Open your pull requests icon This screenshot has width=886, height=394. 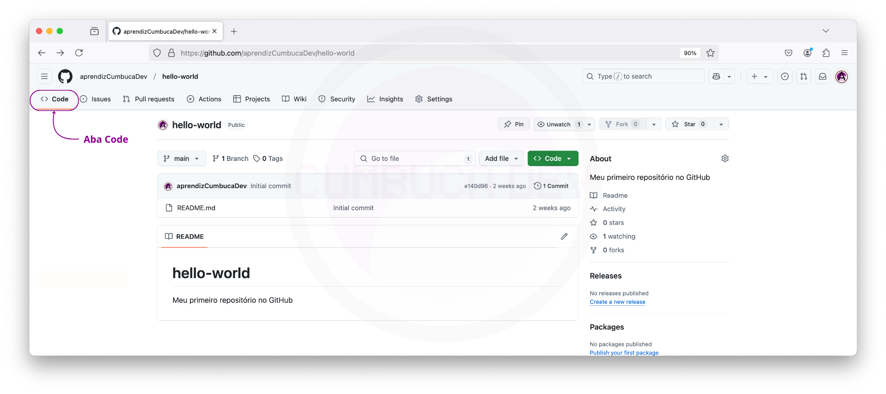click(803, 76)
